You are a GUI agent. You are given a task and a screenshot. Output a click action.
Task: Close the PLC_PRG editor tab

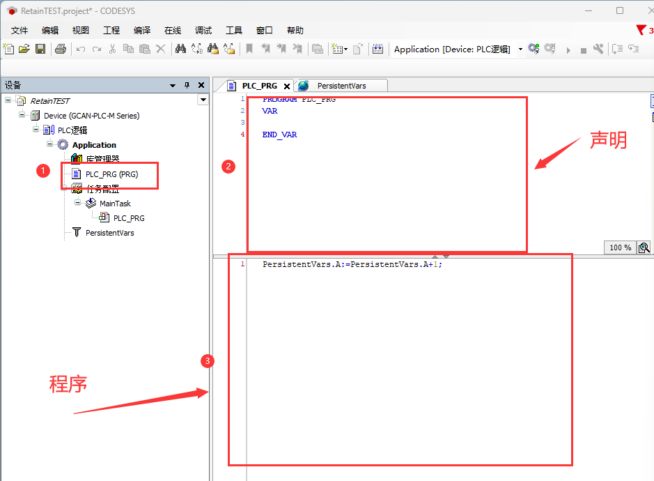coord(287,86)
